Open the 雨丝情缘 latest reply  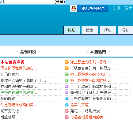click(x=8, y=117)
